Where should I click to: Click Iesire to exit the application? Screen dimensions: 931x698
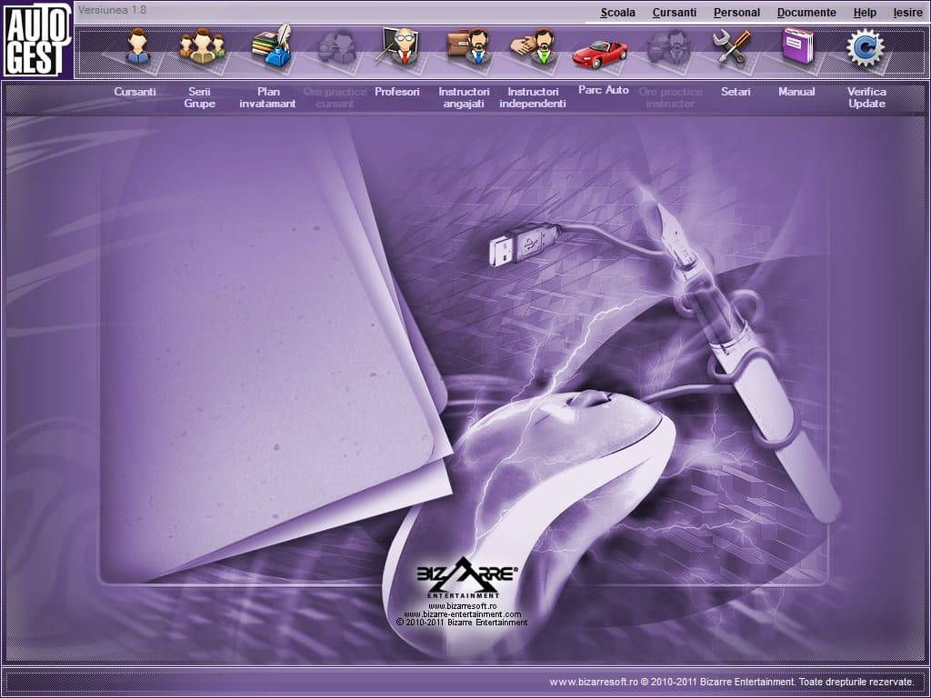click(907, 13)
